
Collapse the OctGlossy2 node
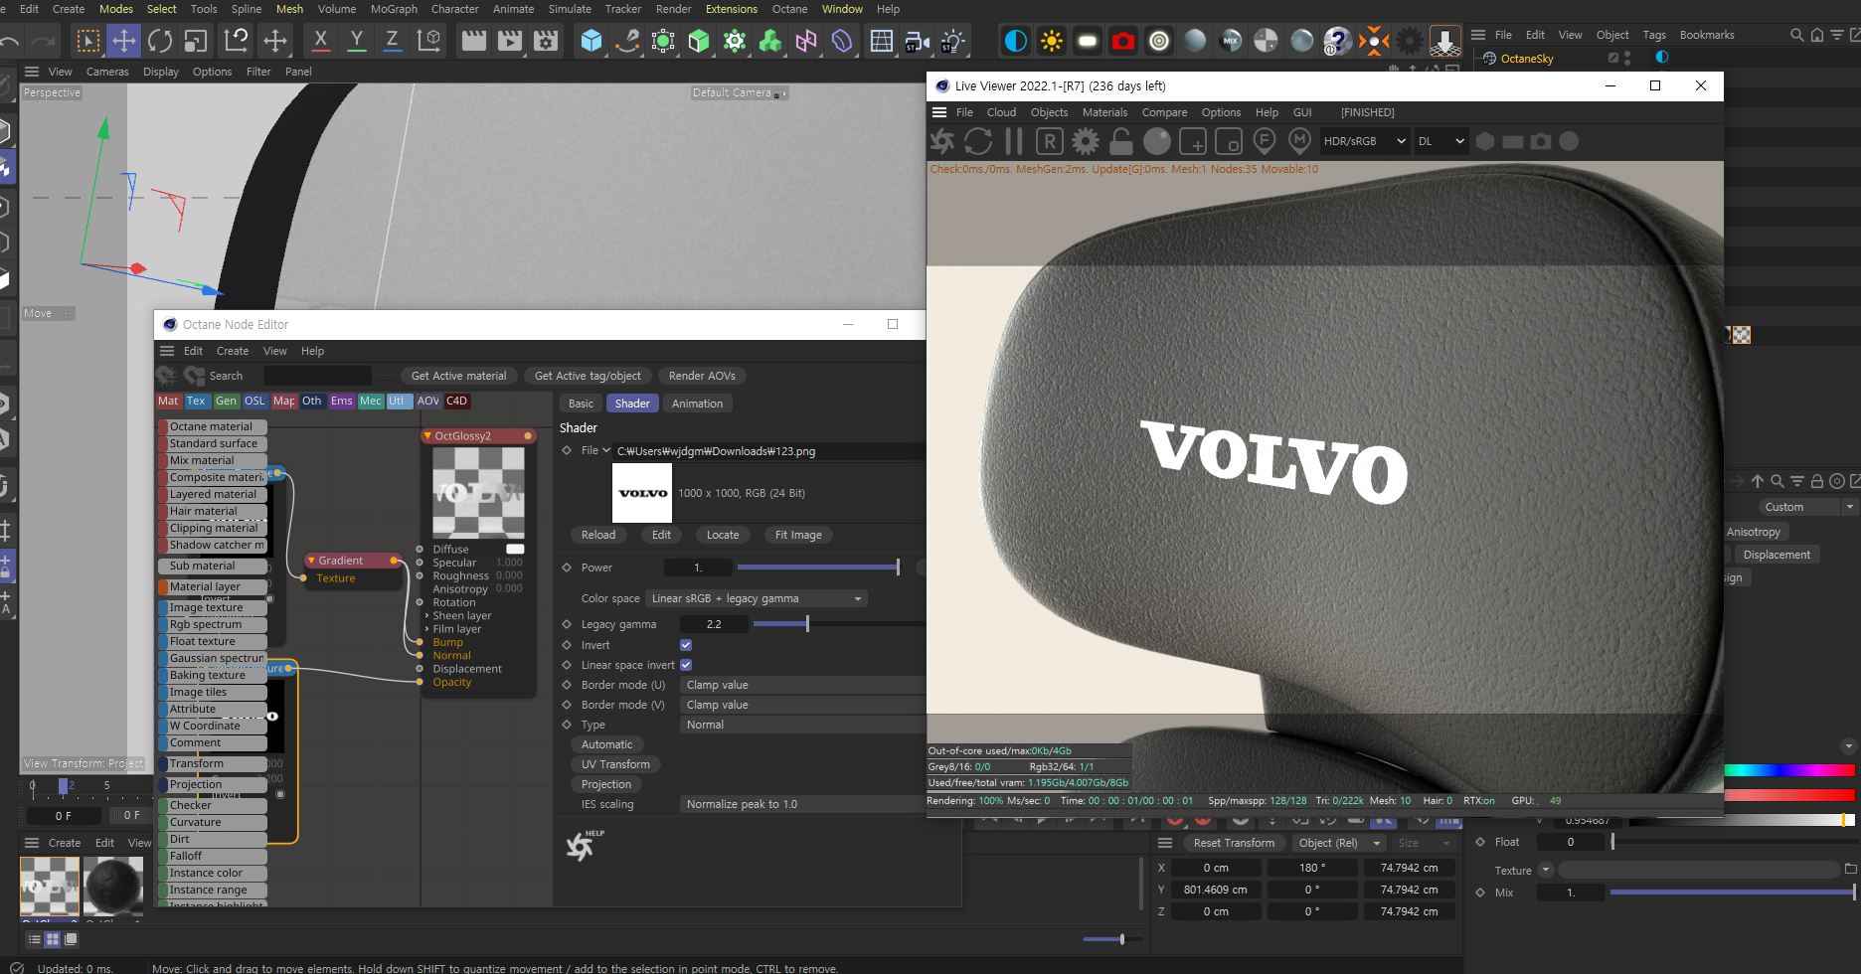click(x=427, y=436)
